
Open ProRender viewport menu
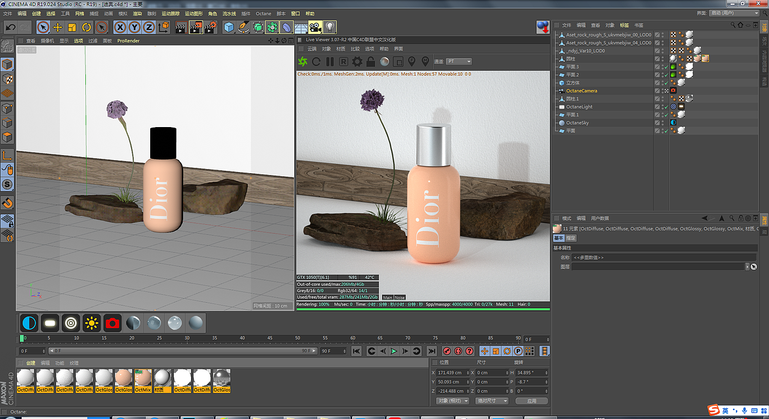tap(128, 41)
